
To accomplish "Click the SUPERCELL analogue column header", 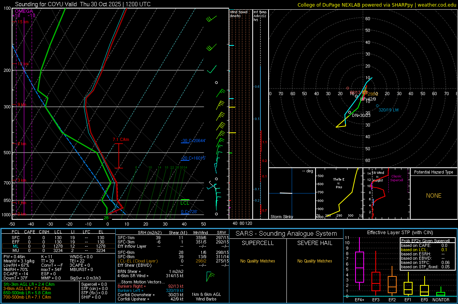I will click(258, 243).
